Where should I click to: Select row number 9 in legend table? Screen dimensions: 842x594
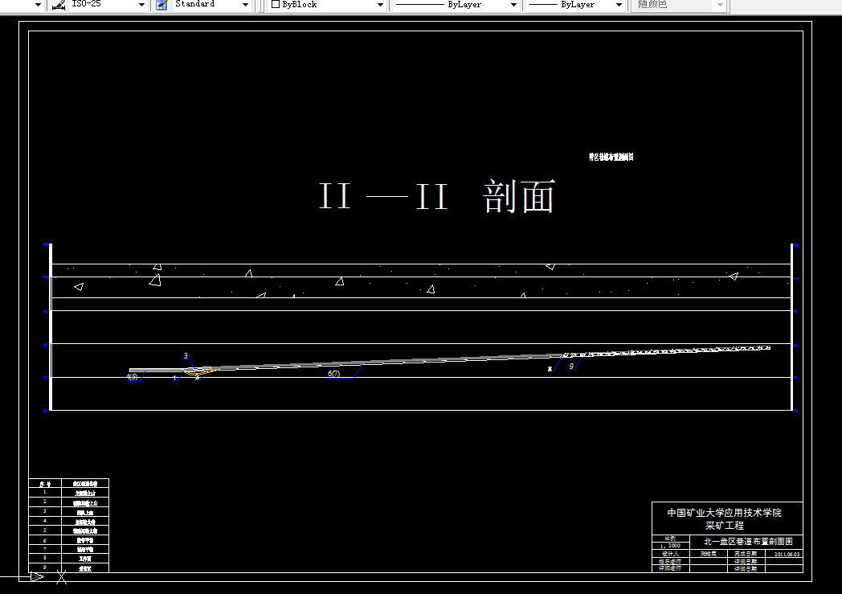coord(44,567)
